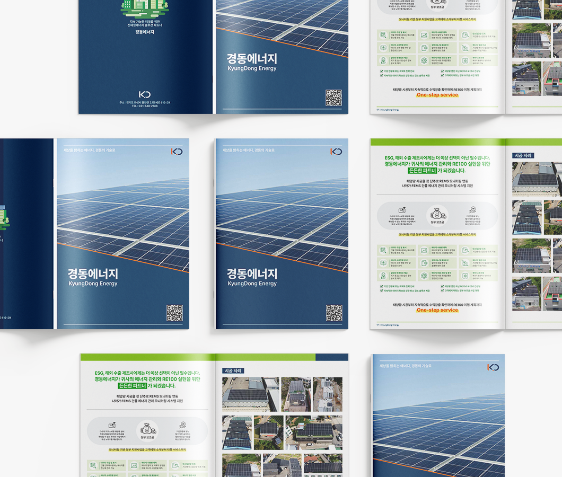Click the KD logo on the bottom-right brochure cover
Screen dimensions: 562x477
[x=493, y=367]
